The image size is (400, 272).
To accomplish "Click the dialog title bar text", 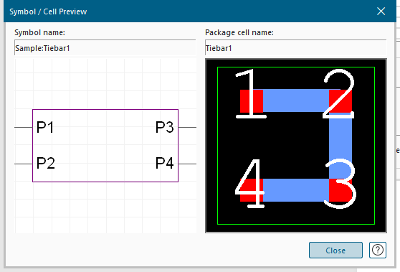I will pos(48,11).
